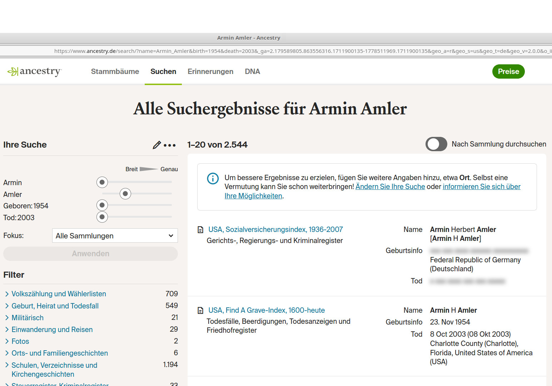
Task: Click the Filter heading
Action: coord(14,275)
